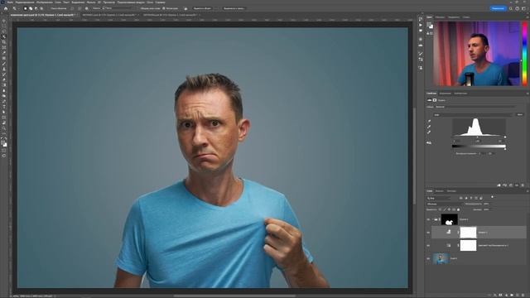
Task: Click trash icon at Layers panel bottom
Action: point(523,296)
